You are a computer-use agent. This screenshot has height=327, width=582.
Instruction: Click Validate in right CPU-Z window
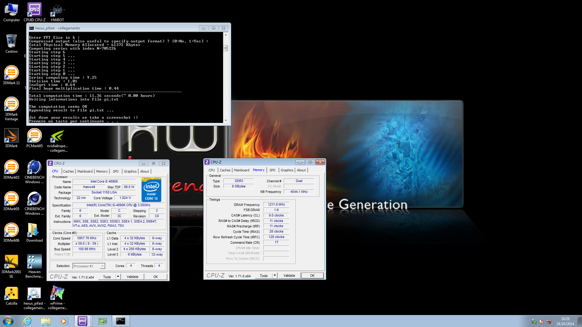[289, 276]
